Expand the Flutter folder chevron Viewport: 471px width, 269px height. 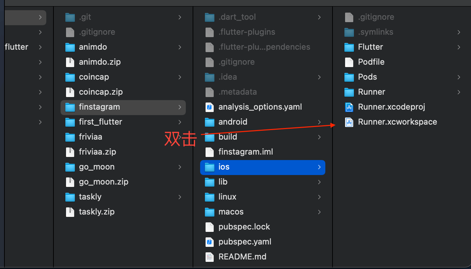point(459,47)
